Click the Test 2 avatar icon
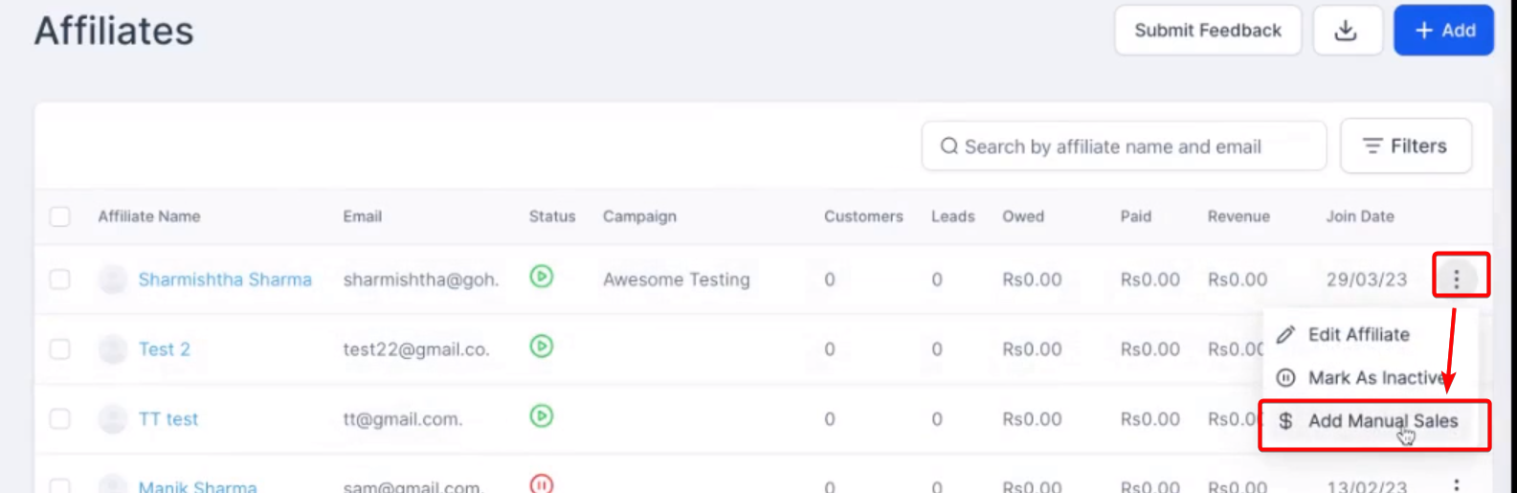1517x493 pixels. tap(113, 348)
